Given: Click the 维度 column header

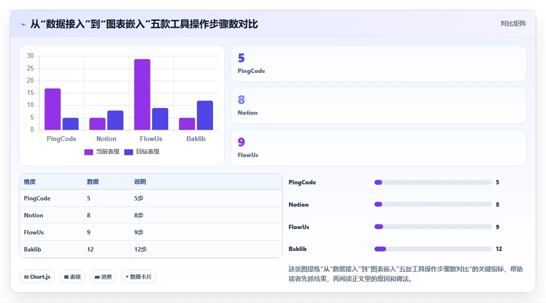Looking at the screenshot, I should 30,182.
